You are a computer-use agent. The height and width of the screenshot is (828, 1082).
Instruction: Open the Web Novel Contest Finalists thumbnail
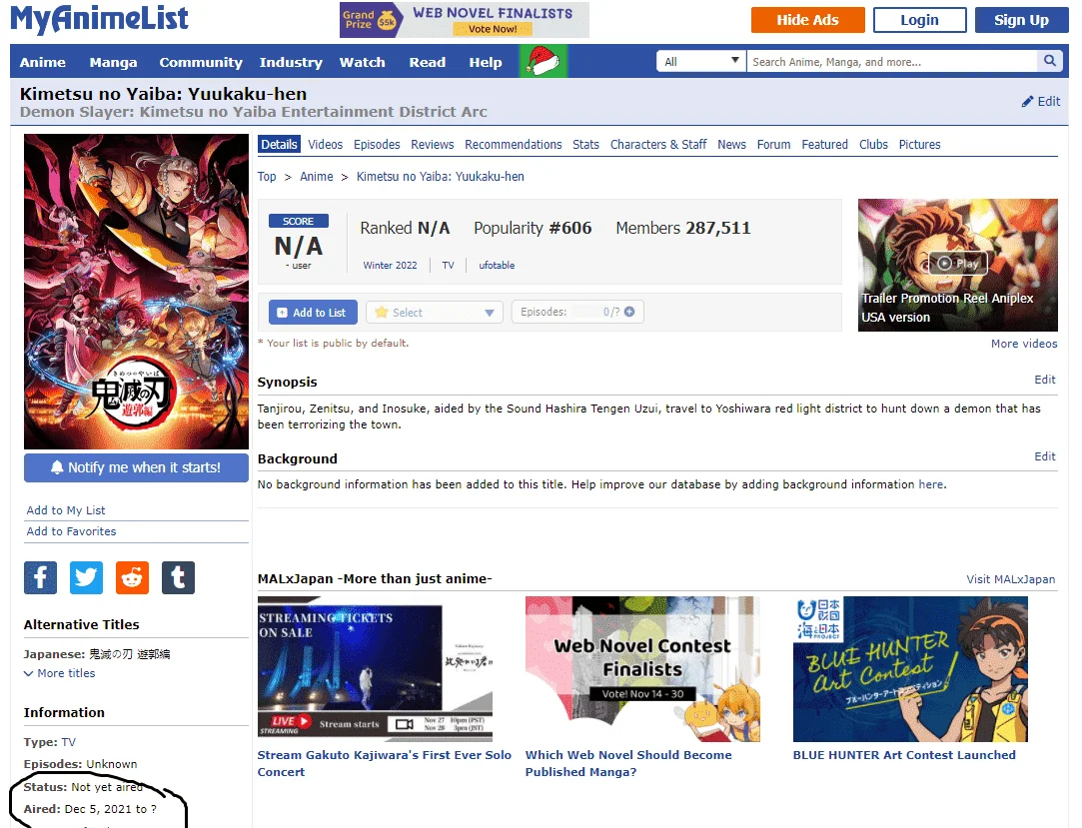coord(642,669)
